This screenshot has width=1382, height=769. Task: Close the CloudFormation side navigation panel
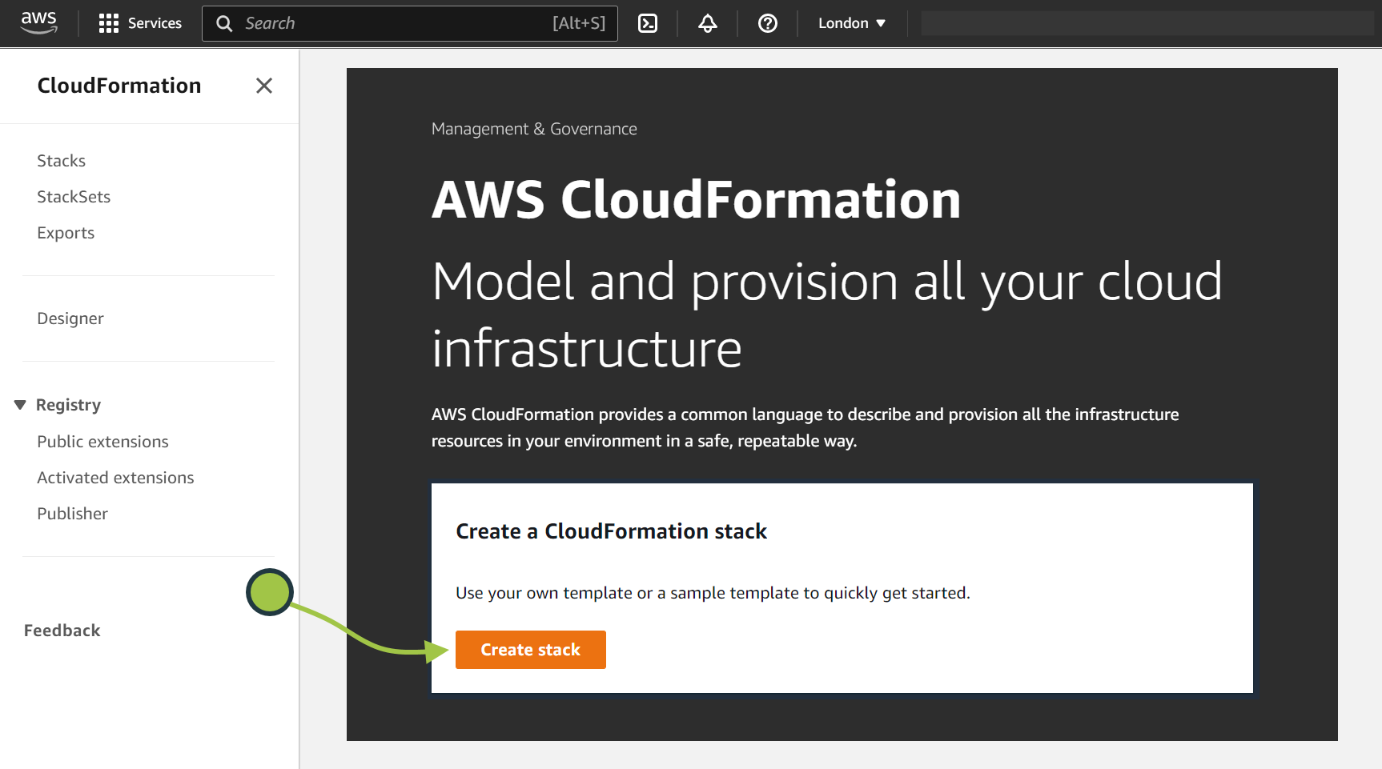[x=264, y=86]
